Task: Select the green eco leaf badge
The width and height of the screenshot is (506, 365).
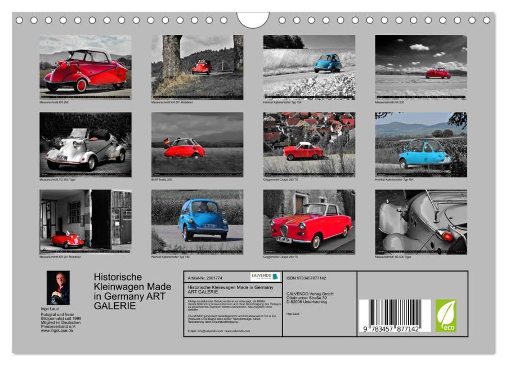Action: pyautogui.click(x=446, y=316)
